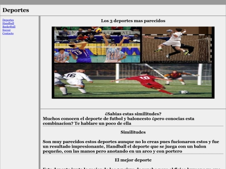
Task: Click the paragraph starting 'Muchos conocen el deporte'
Action: (118, 121)
